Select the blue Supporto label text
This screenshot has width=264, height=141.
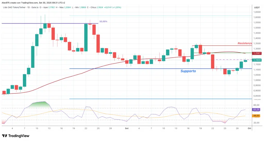188,71
